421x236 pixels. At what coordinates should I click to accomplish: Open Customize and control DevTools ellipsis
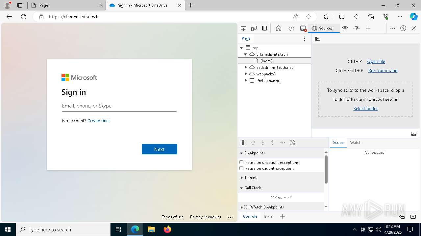pos(393,28)
